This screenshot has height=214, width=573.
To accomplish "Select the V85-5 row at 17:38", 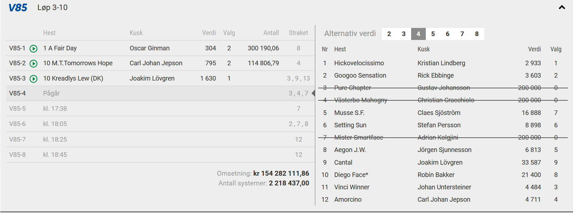I will tap(159, 108).
